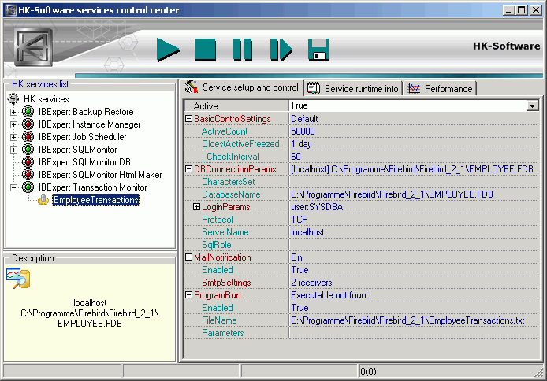Switch to Performance tab

(441, 88)
